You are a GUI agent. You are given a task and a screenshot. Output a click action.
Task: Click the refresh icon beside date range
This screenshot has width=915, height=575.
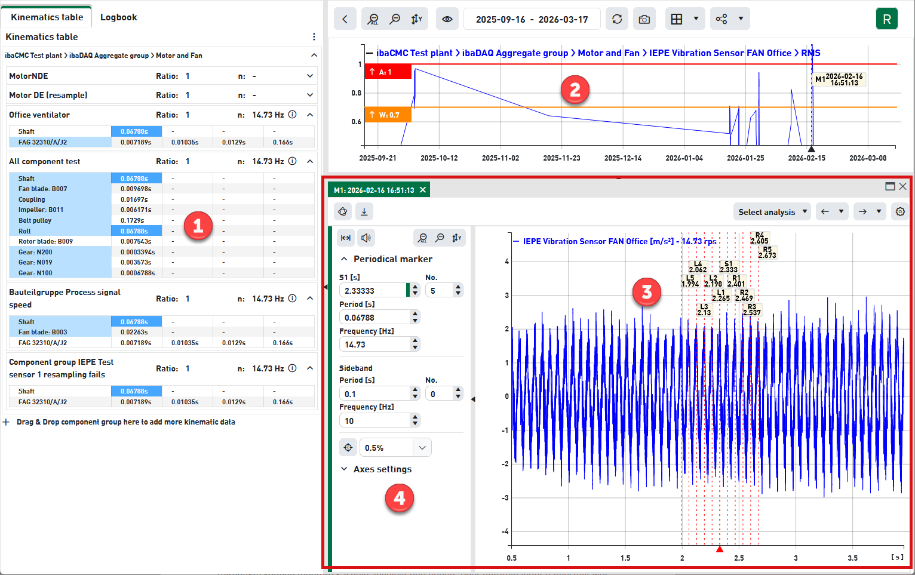617,19
